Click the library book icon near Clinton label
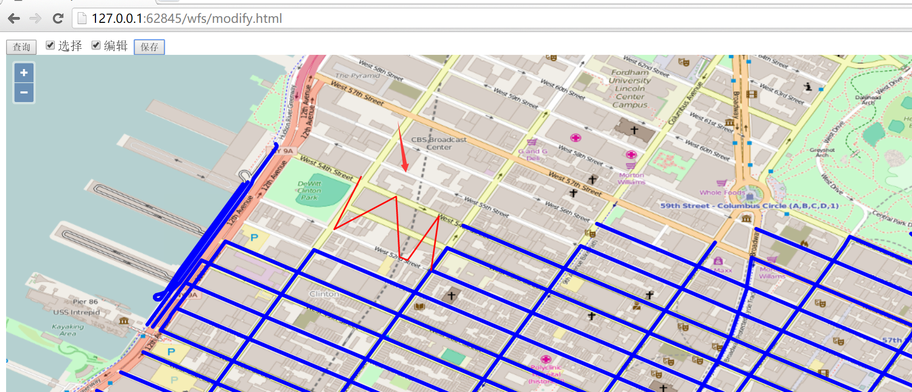The width and height of the screenshot is (912, 392). [419, 306]
